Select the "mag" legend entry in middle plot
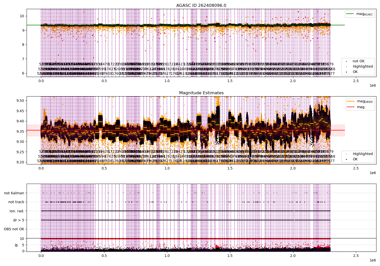 click(x=361, y=107)
